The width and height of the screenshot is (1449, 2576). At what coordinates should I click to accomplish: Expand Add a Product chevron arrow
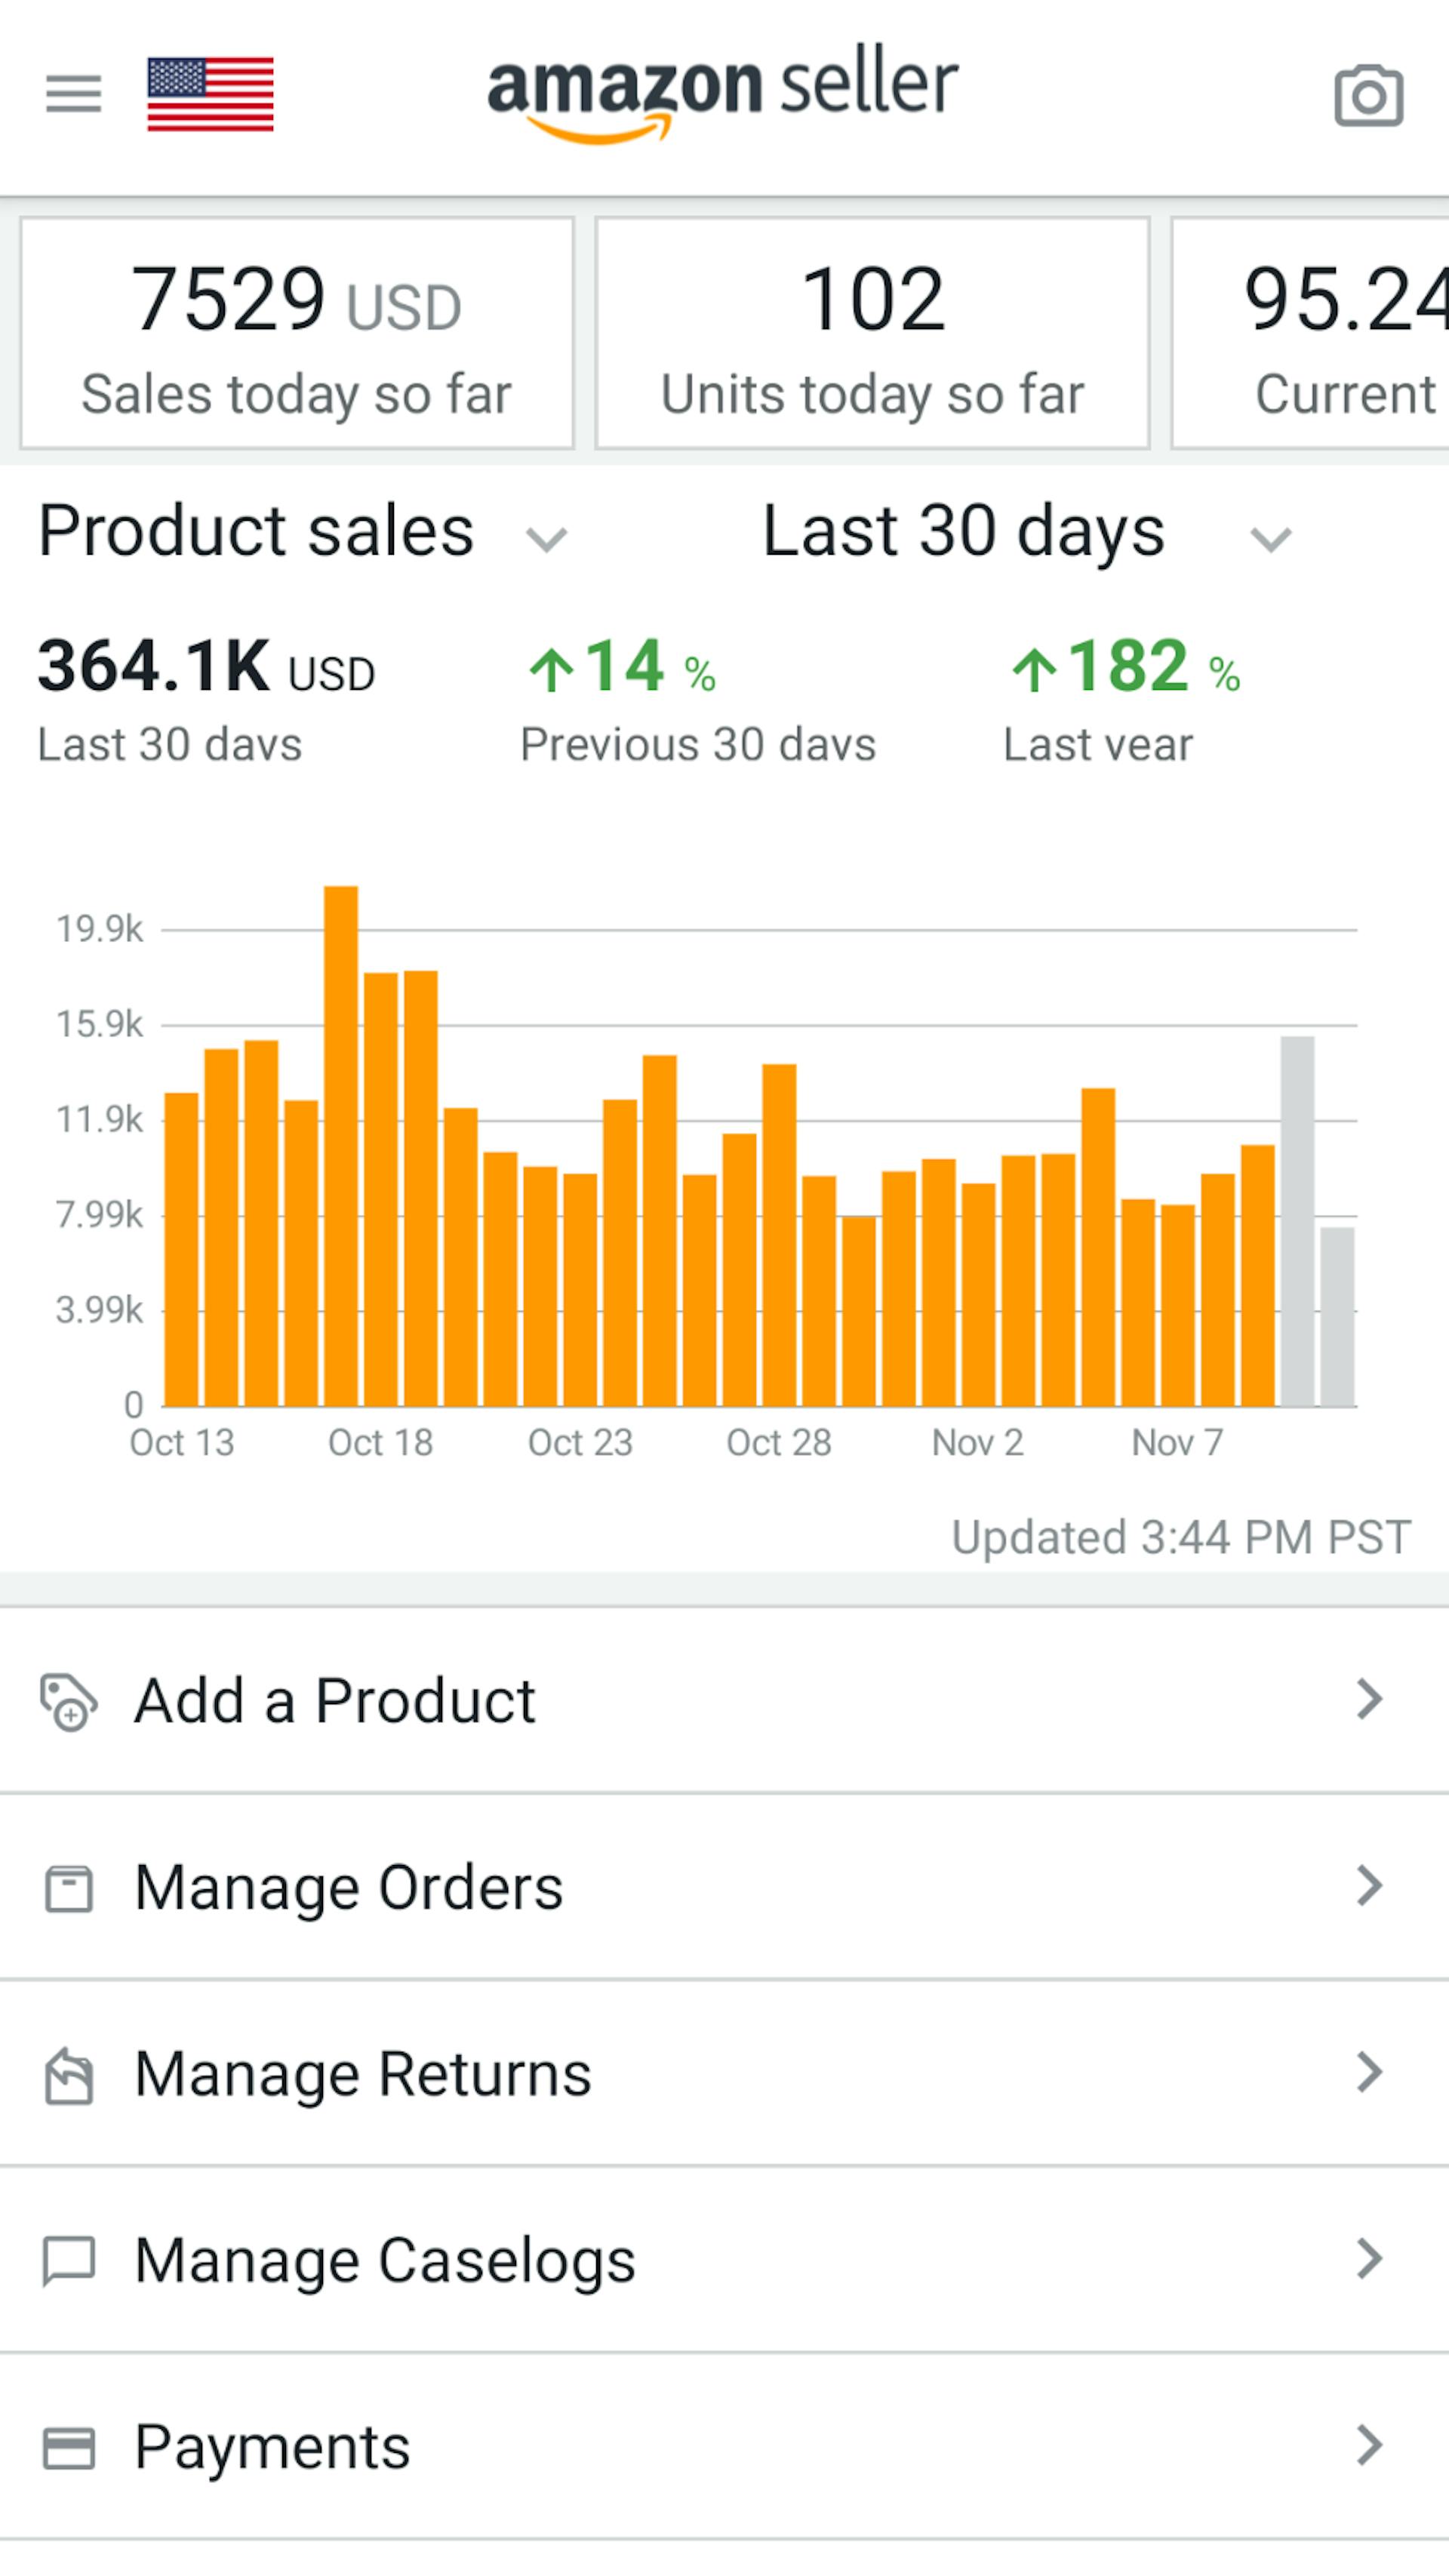click(1369, 1699)
